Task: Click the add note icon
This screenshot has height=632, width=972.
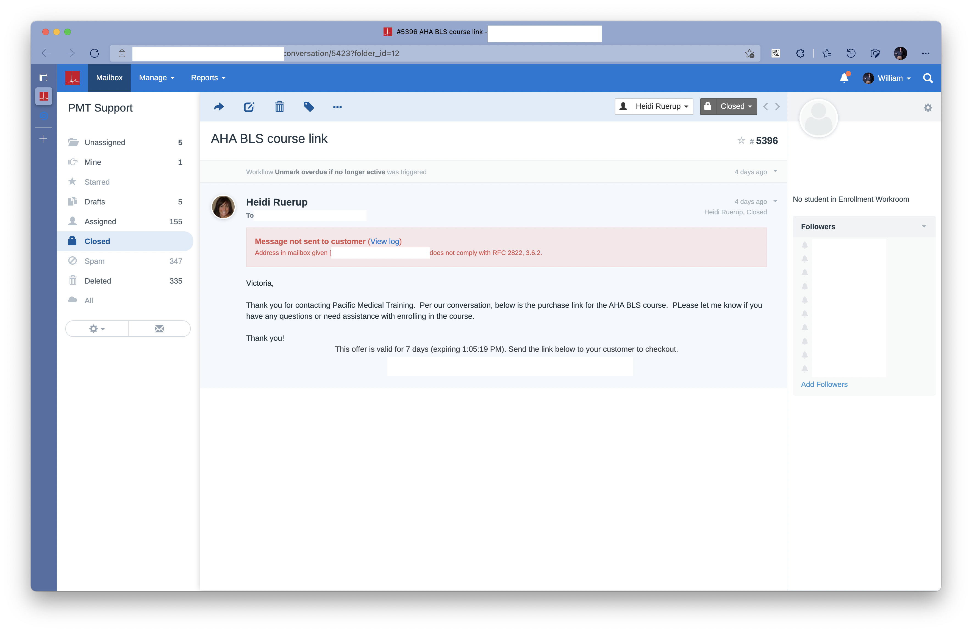Action: click(249, 107)
